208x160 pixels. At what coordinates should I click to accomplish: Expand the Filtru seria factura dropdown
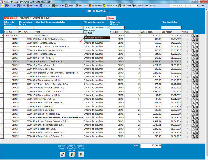[x=17, y=28]
